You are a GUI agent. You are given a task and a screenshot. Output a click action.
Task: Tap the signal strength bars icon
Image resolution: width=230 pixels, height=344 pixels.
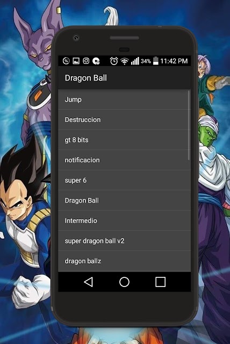[x=135, y=61]
